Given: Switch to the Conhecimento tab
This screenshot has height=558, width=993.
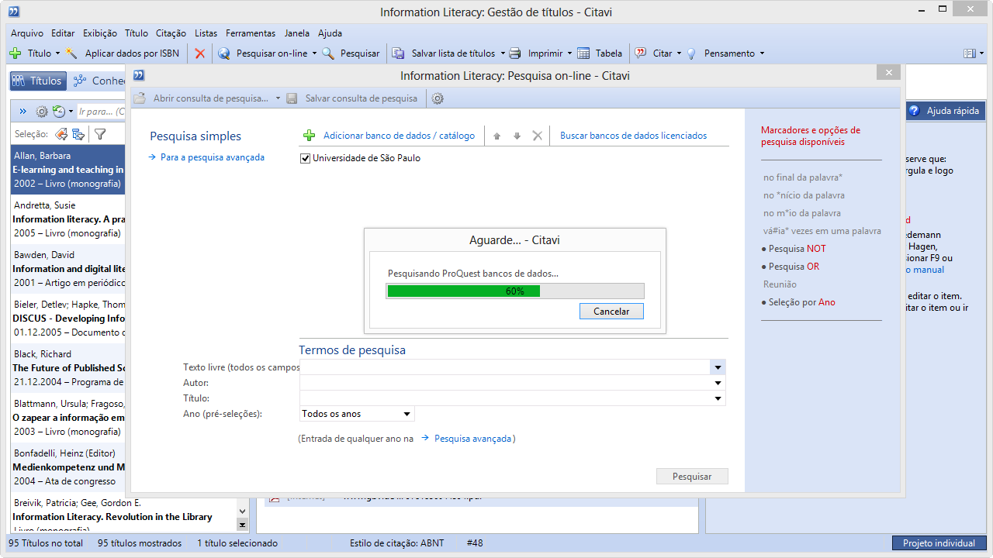Looking at the screenshot, I should 99,81.
